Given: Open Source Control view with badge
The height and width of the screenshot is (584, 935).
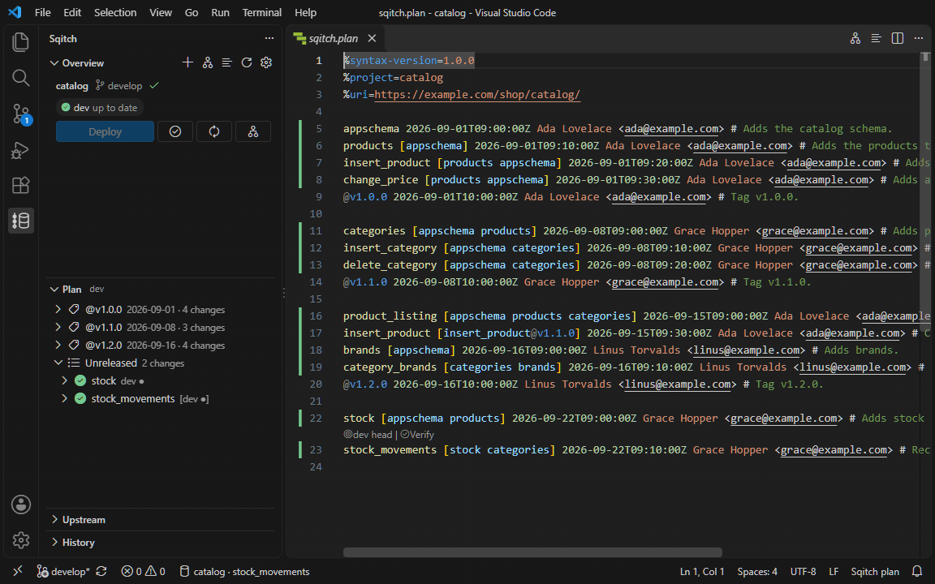Looking at the screenshot, I should click(x=21, y=114).
